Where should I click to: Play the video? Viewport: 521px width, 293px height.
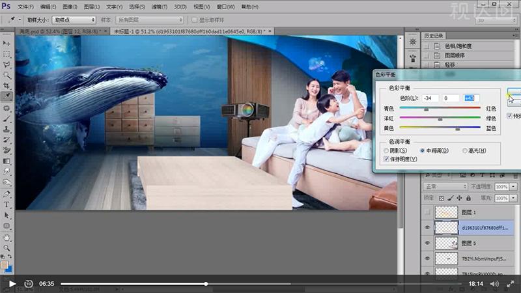click(x=12, y=284)
